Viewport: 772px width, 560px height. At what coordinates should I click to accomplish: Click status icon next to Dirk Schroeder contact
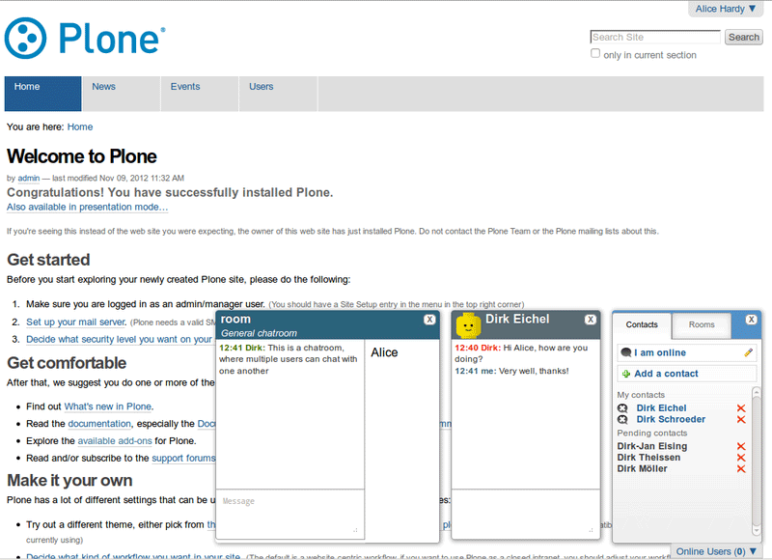(622, 420)
